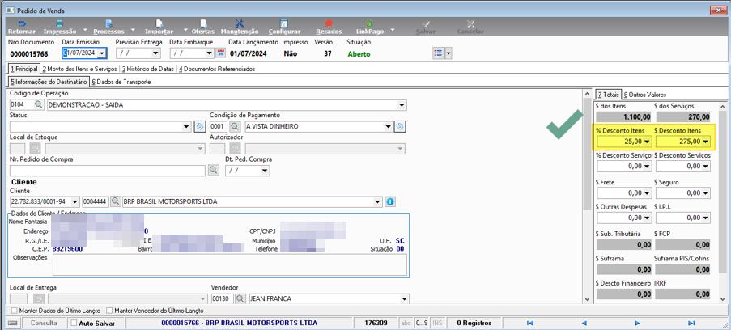This screenshot has width=731, height=330.
Task: Click the Código de Operação search magnifier
Action: (x=39, y=105)
